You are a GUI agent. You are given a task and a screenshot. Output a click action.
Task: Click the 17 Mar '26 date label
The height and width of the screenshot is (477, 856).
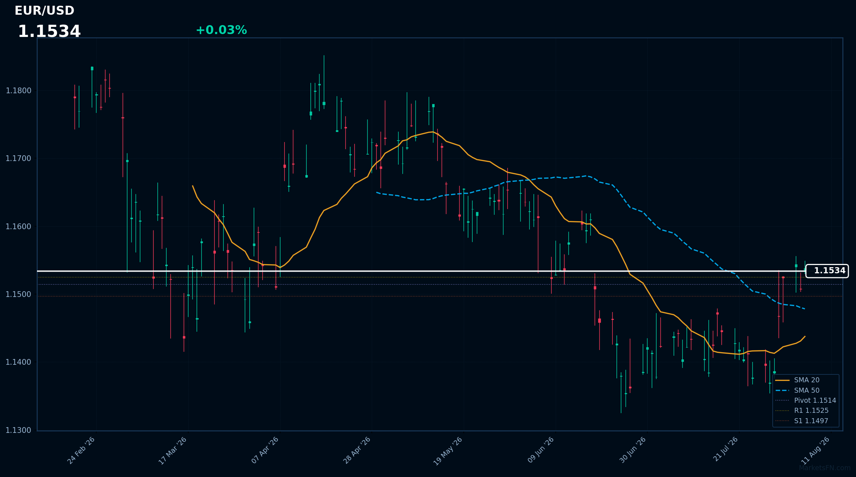173,451
